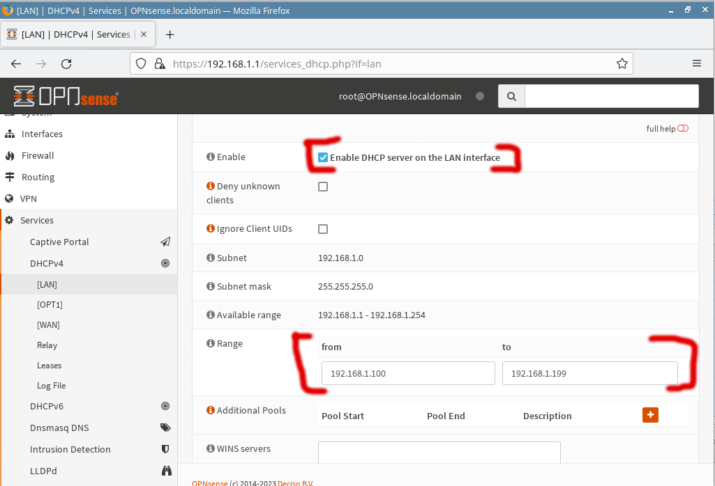Click the Range from address field
Viewport: 715px width, 486px height.
[x=408, y=373]
